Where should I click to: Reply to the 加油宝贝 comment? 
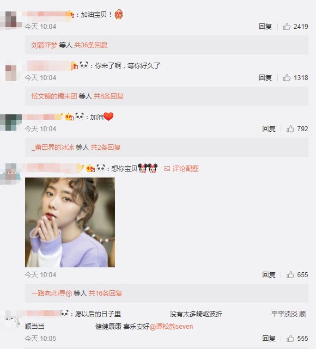pos(265,27)
